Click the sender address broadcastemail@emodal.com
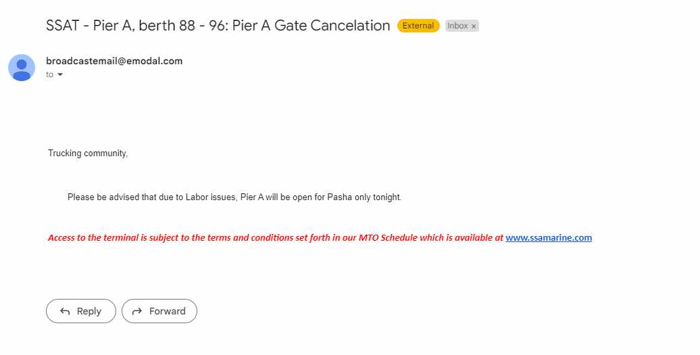The image size is (700, 355). (114, 61)
